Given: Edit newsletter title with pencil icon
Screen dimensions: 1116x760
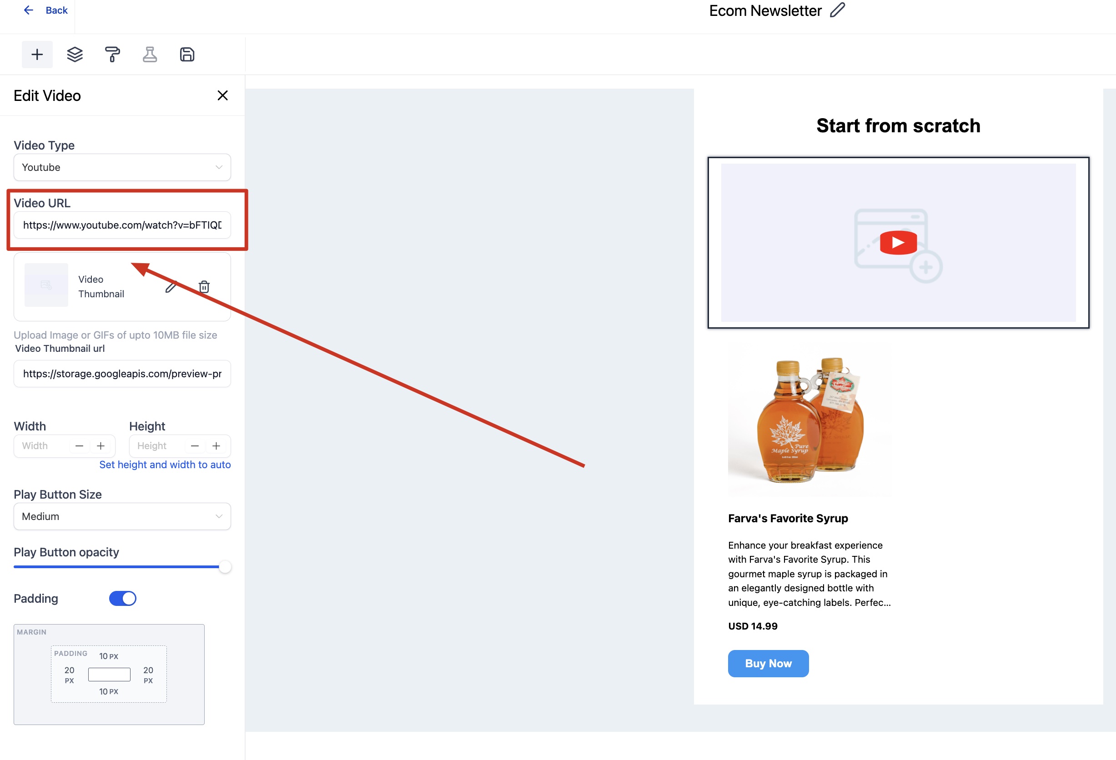Looking at the screenshot, I should click(x=837, y=10).
